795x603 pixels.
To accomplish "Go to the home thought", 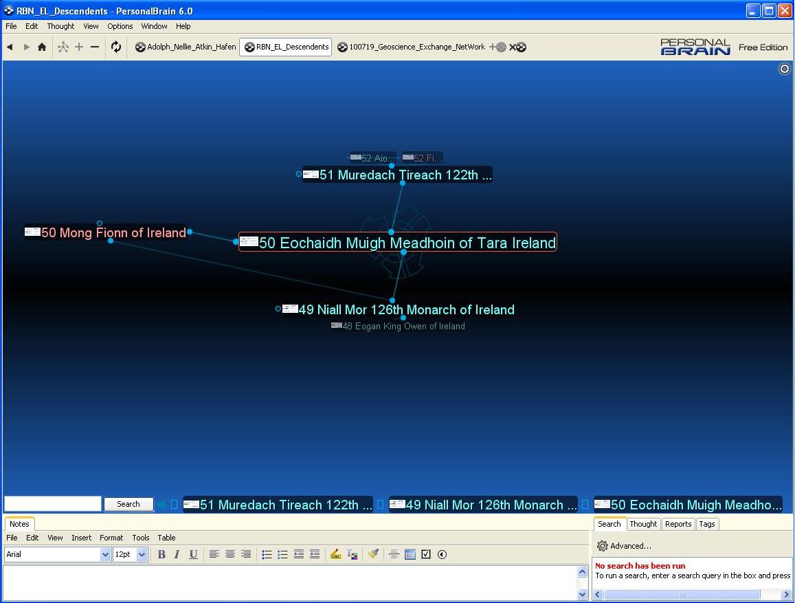I will pyautogui.click(x=42, y=47).
